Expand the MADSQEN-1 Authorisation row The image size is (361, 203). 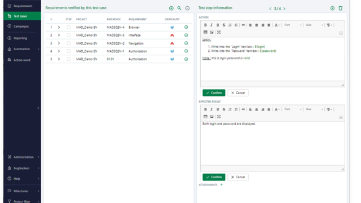[59, 51]
